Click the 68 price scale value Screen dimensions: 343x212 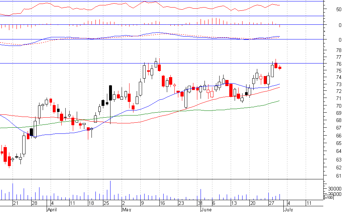pyautogui.click(x=339, y=120)
